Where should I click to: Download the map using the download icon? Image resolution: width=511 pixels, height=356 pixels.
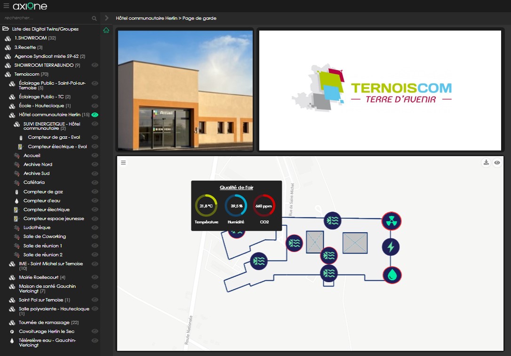(x=486, y=163)
